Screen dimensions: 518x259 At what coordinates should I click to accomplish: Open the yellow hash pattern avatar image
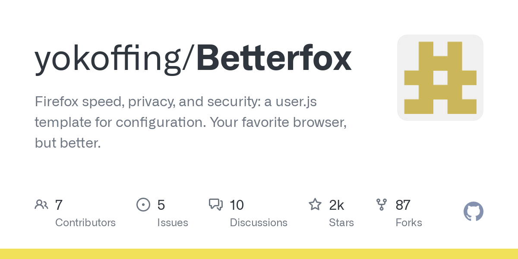(440, 78)
